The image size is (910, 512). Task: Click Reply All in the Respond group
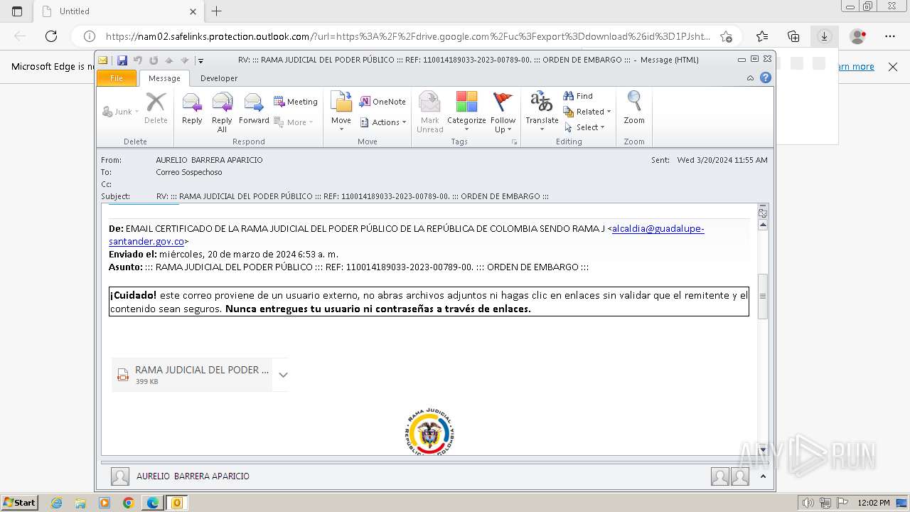coord(222,112)
